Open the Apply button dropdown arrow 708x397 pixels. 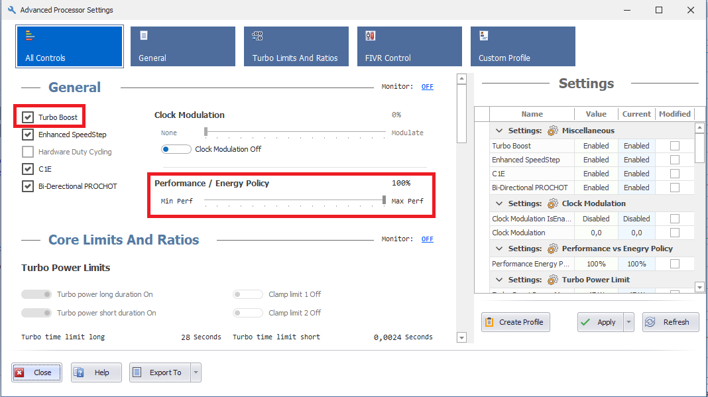pos(628,322)
